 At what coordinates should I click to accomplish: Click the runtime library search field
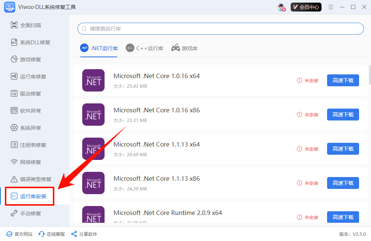click(220, 29)
